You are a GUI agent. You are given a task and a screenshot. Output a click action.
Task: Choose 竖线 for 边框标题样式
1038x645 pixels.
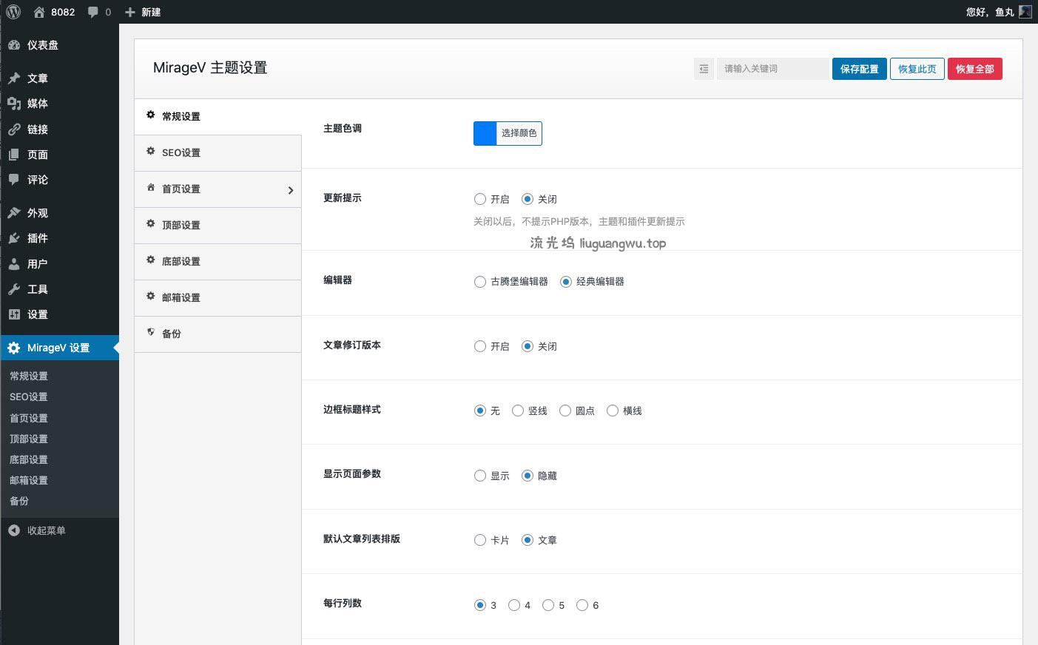[x=518, y=411]
